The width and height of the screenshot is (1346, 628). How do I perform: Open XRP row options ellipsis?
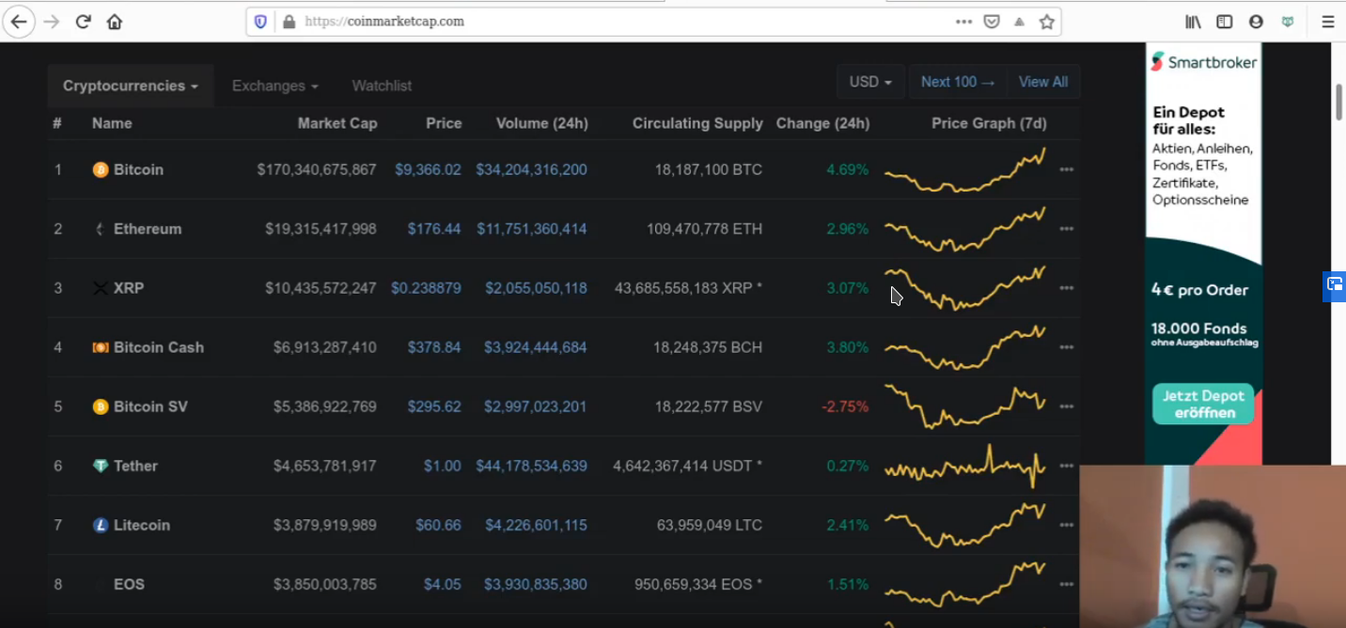point(1066,288)
